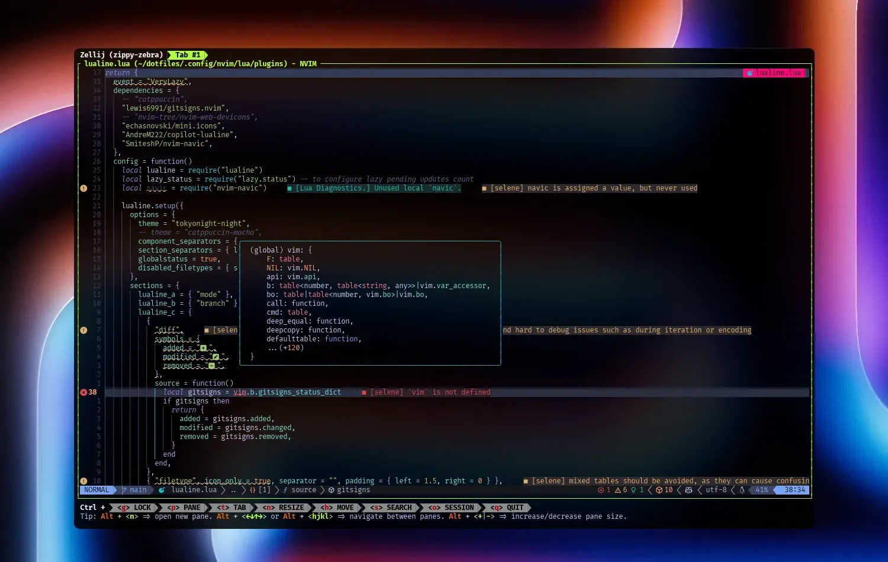Viewport: 888px width, 562px height.
Task: Click SEARCH in the Zellij keybind bar
Action: 392,507
